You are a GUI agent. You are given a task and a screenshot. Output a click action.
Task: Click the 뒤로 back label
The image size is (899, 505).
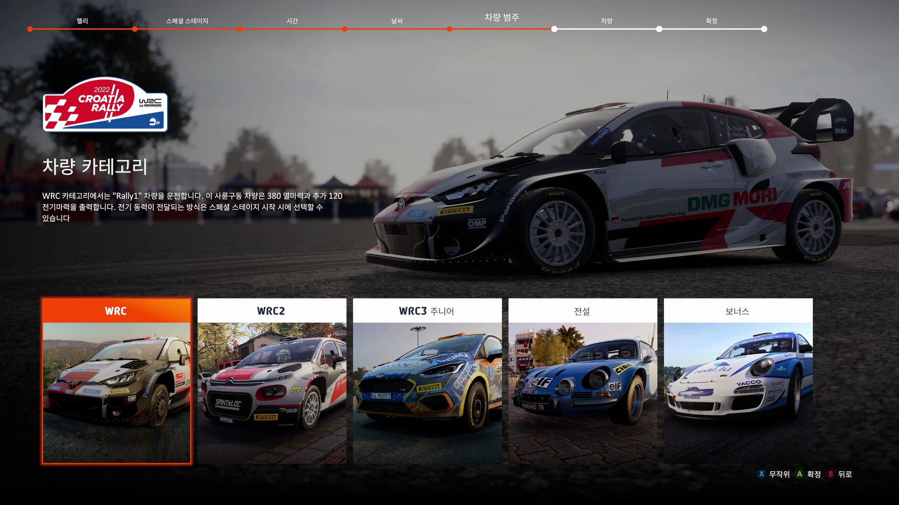(845, 474)
